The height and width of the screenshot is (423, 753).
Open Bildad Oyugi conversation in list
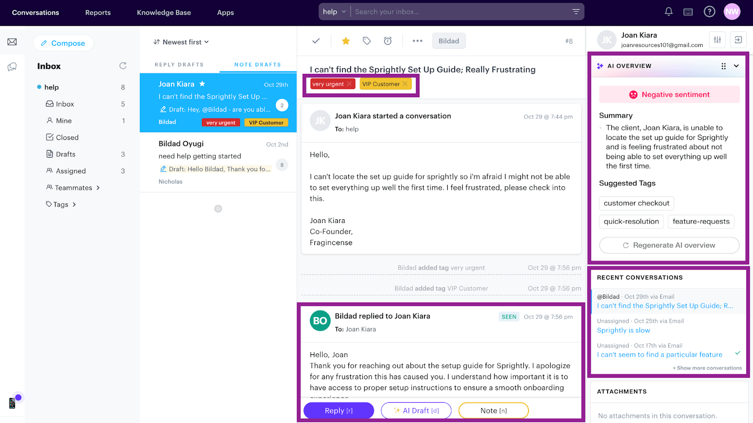click(218, 162)
